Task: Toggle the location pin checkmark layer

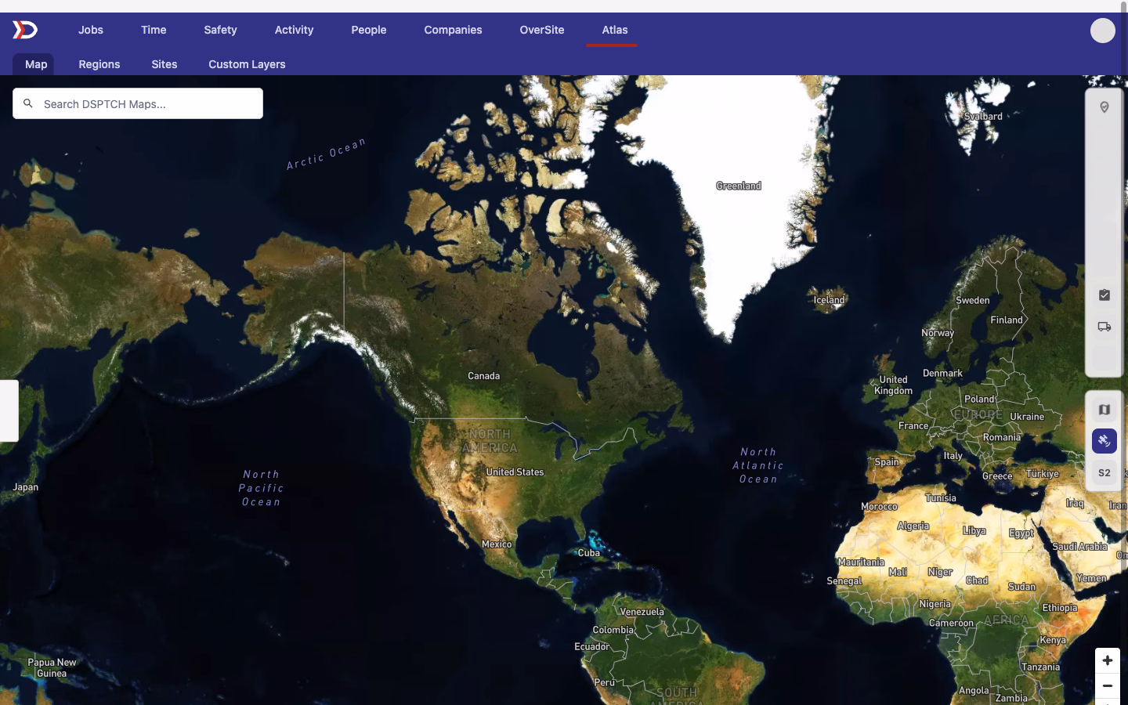Action: [1104, 107]
